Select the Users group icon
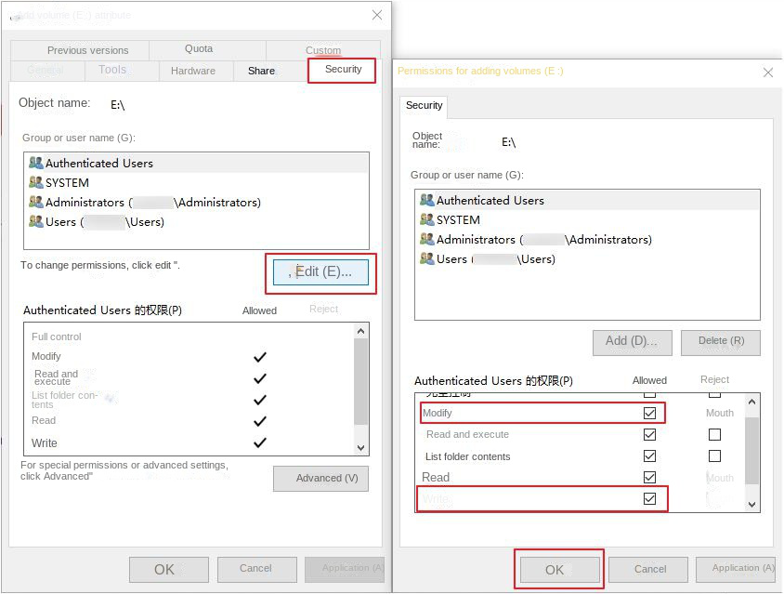784x594 pixels. pos(34,222)
